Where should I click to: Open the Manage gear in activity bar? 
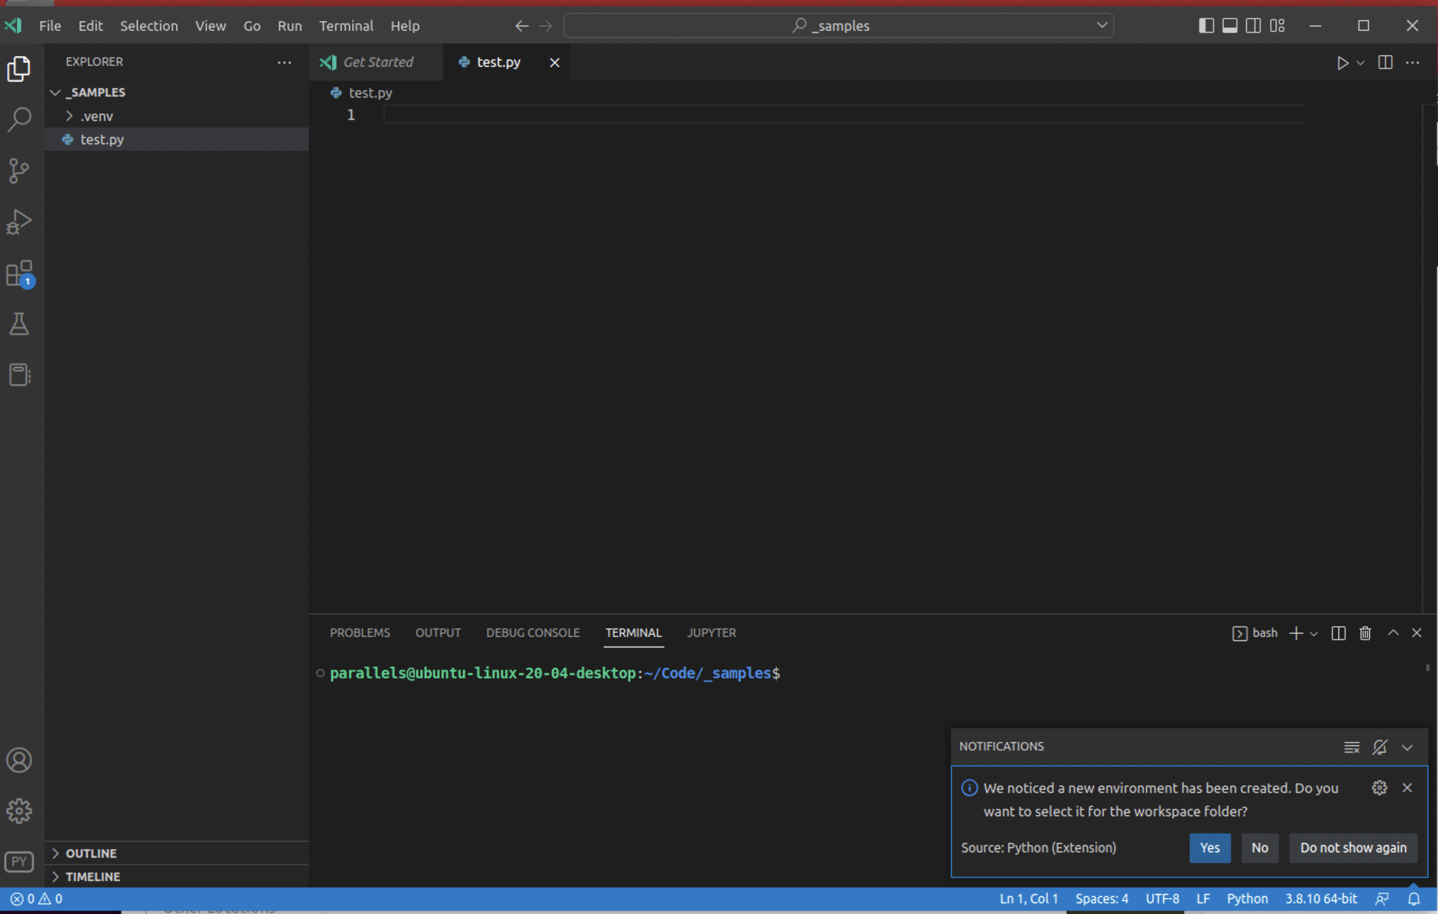19,810
